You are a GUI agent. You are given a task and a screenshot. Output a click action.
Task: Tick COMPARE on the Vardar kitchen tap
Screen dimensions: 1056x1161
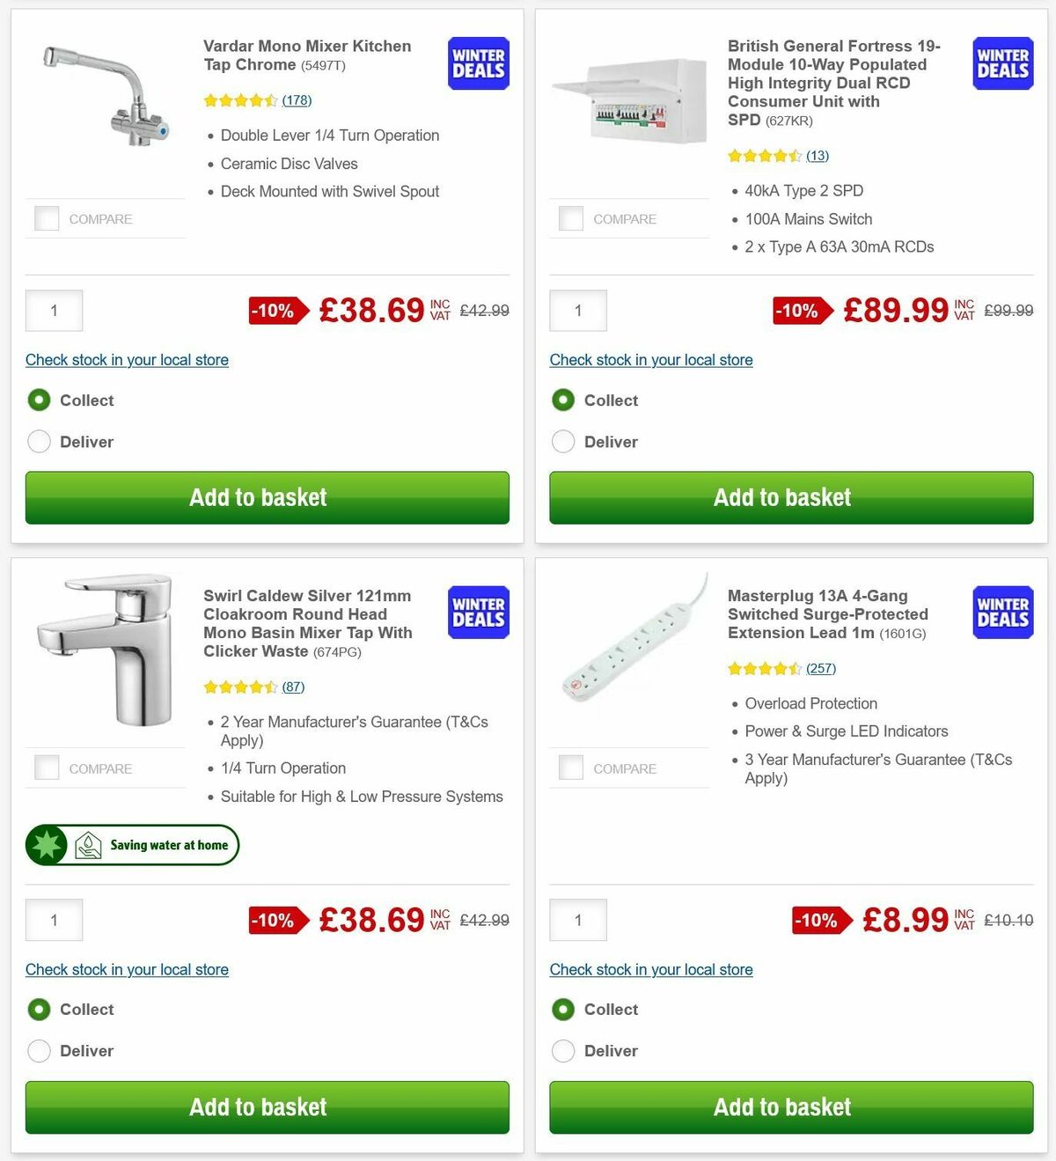click(46, 218)
